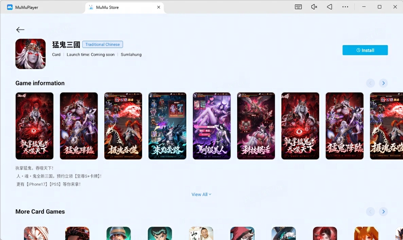The height and width of the screenshot is (240, 403).
Task: Click the game's app icon with red-eyed character
Action: coord(31,54)
